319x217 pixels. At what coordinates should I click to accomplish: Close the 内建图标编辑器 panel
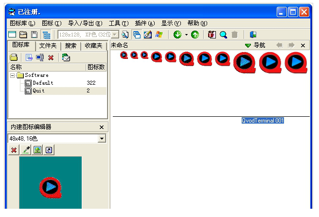click(102, 127)
